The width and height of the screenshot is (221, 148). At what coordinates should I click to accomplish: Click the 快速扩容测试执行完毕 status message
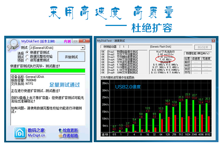point(35,66)
